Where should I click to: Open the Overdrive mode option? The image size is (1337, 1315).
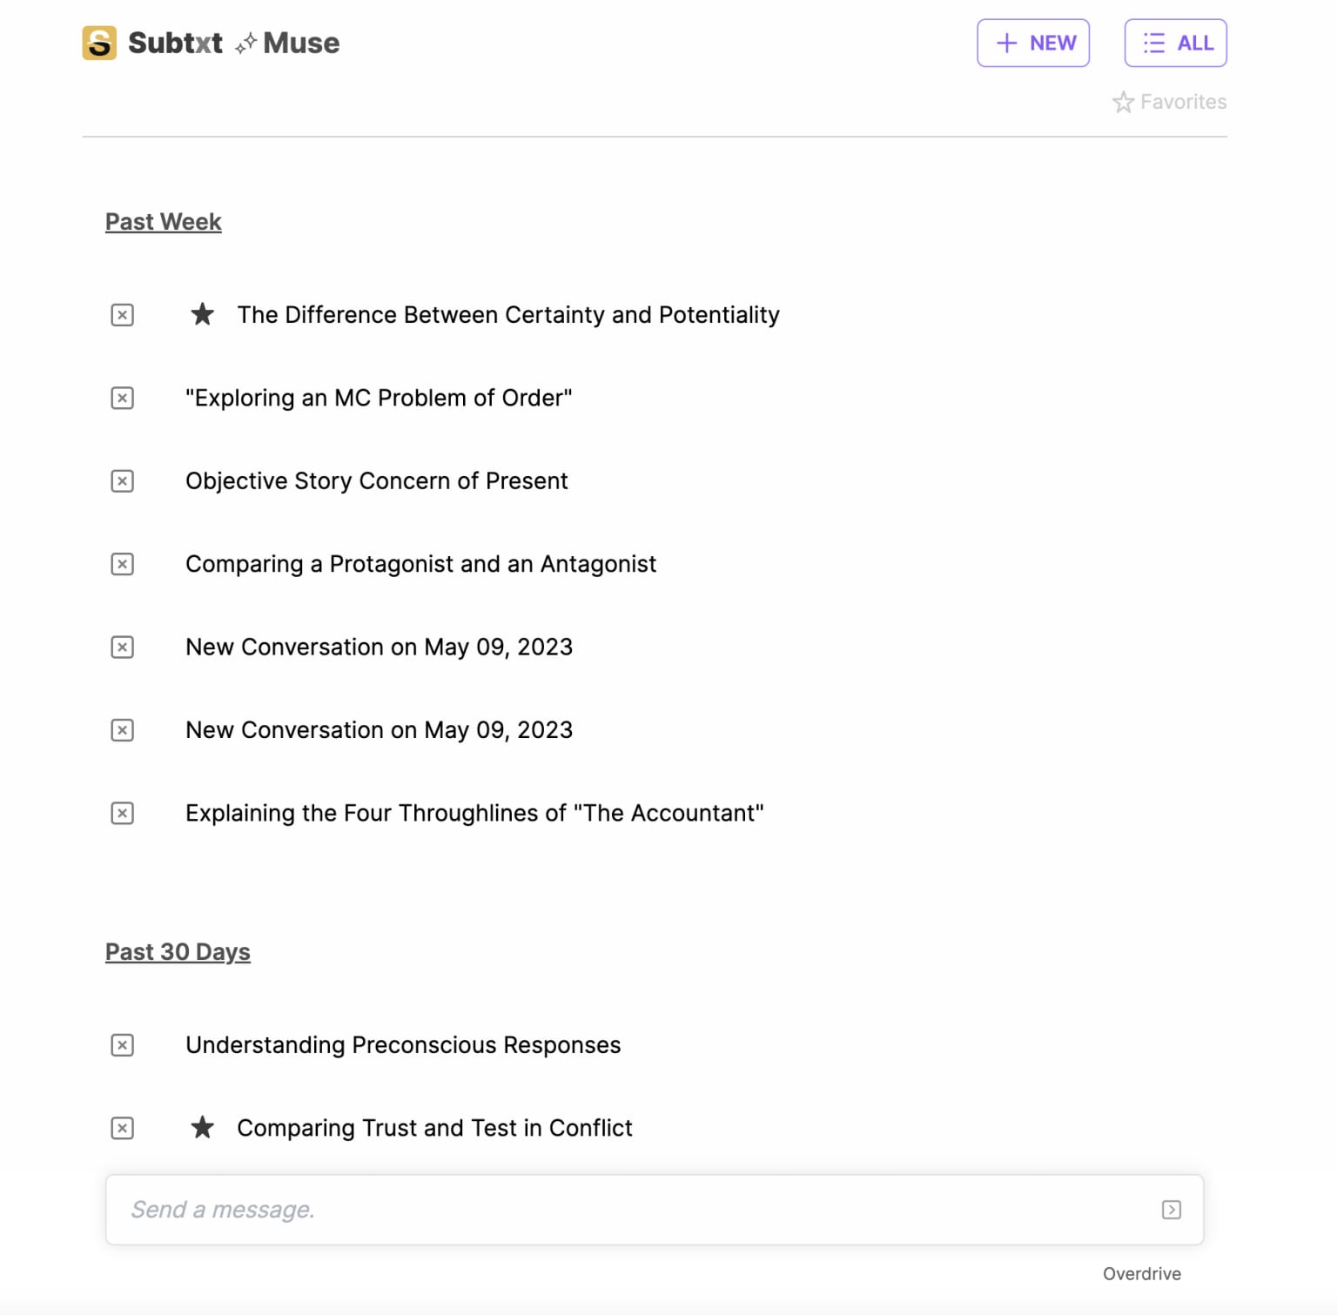(1142, 1274)
